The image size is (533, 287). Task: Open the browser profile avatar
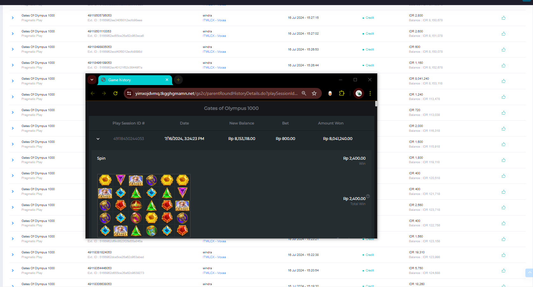click(x=359, y=93)
